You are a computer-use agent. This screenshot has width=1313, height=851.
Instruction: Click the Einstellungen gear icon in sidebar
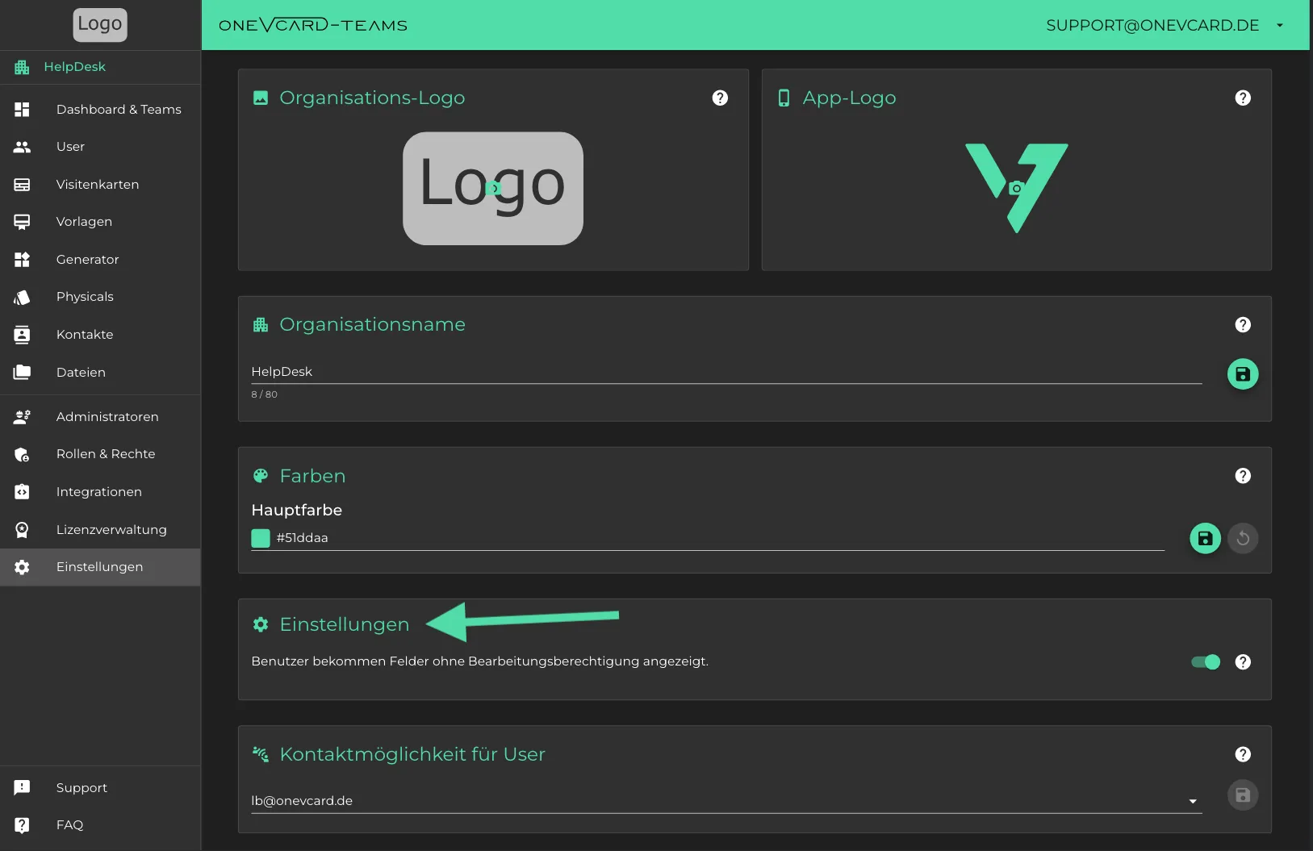[22, 567]
